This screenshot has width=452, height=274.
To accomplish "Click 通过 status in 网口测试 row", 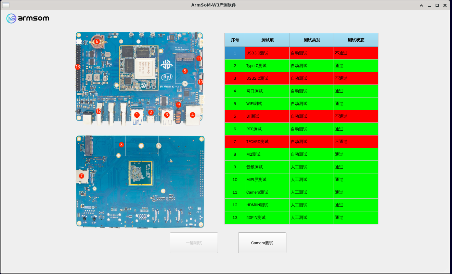I will 356,91.
